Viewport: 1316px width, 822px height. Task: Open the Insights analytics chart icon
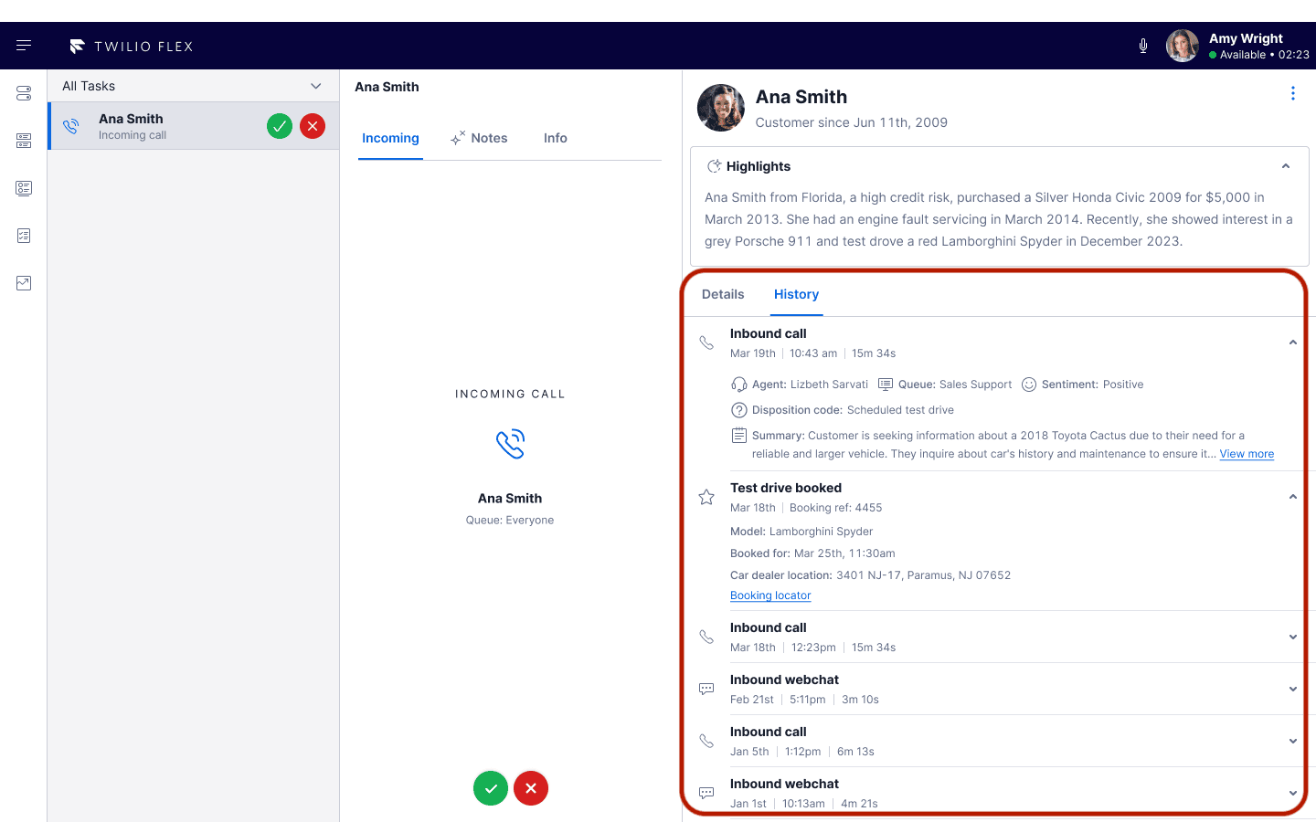click(23, 283)
